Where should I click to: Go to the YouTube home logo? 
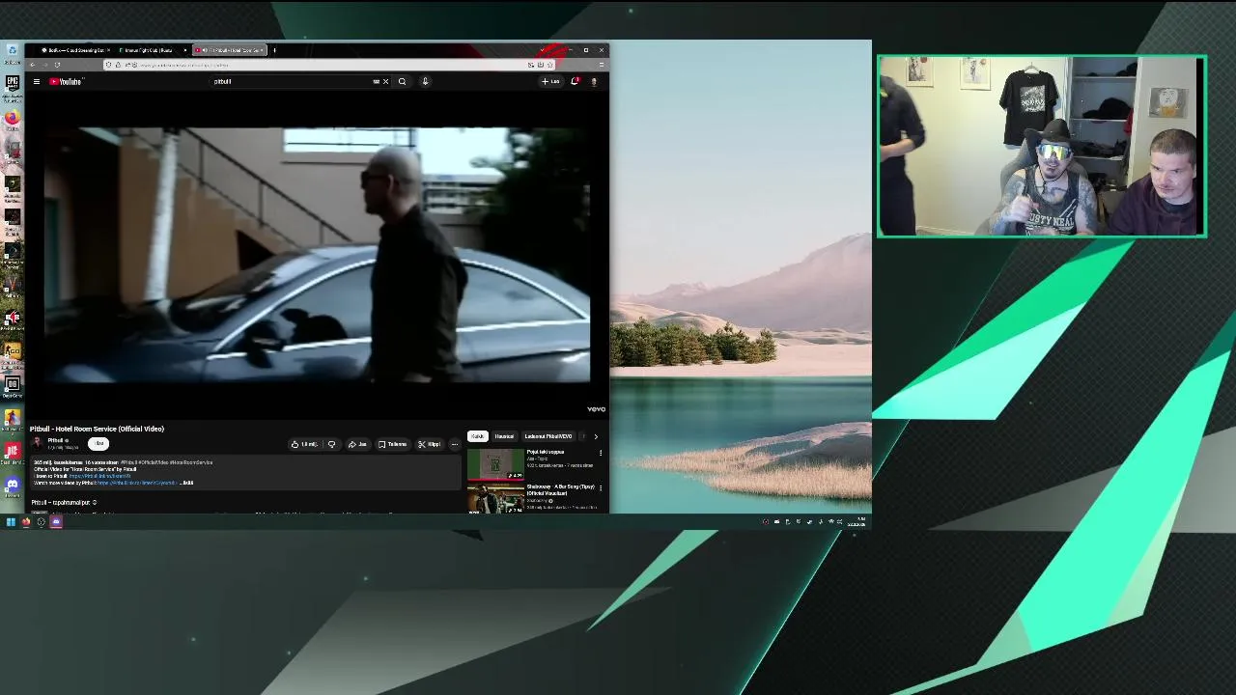(x=67, y=82)
